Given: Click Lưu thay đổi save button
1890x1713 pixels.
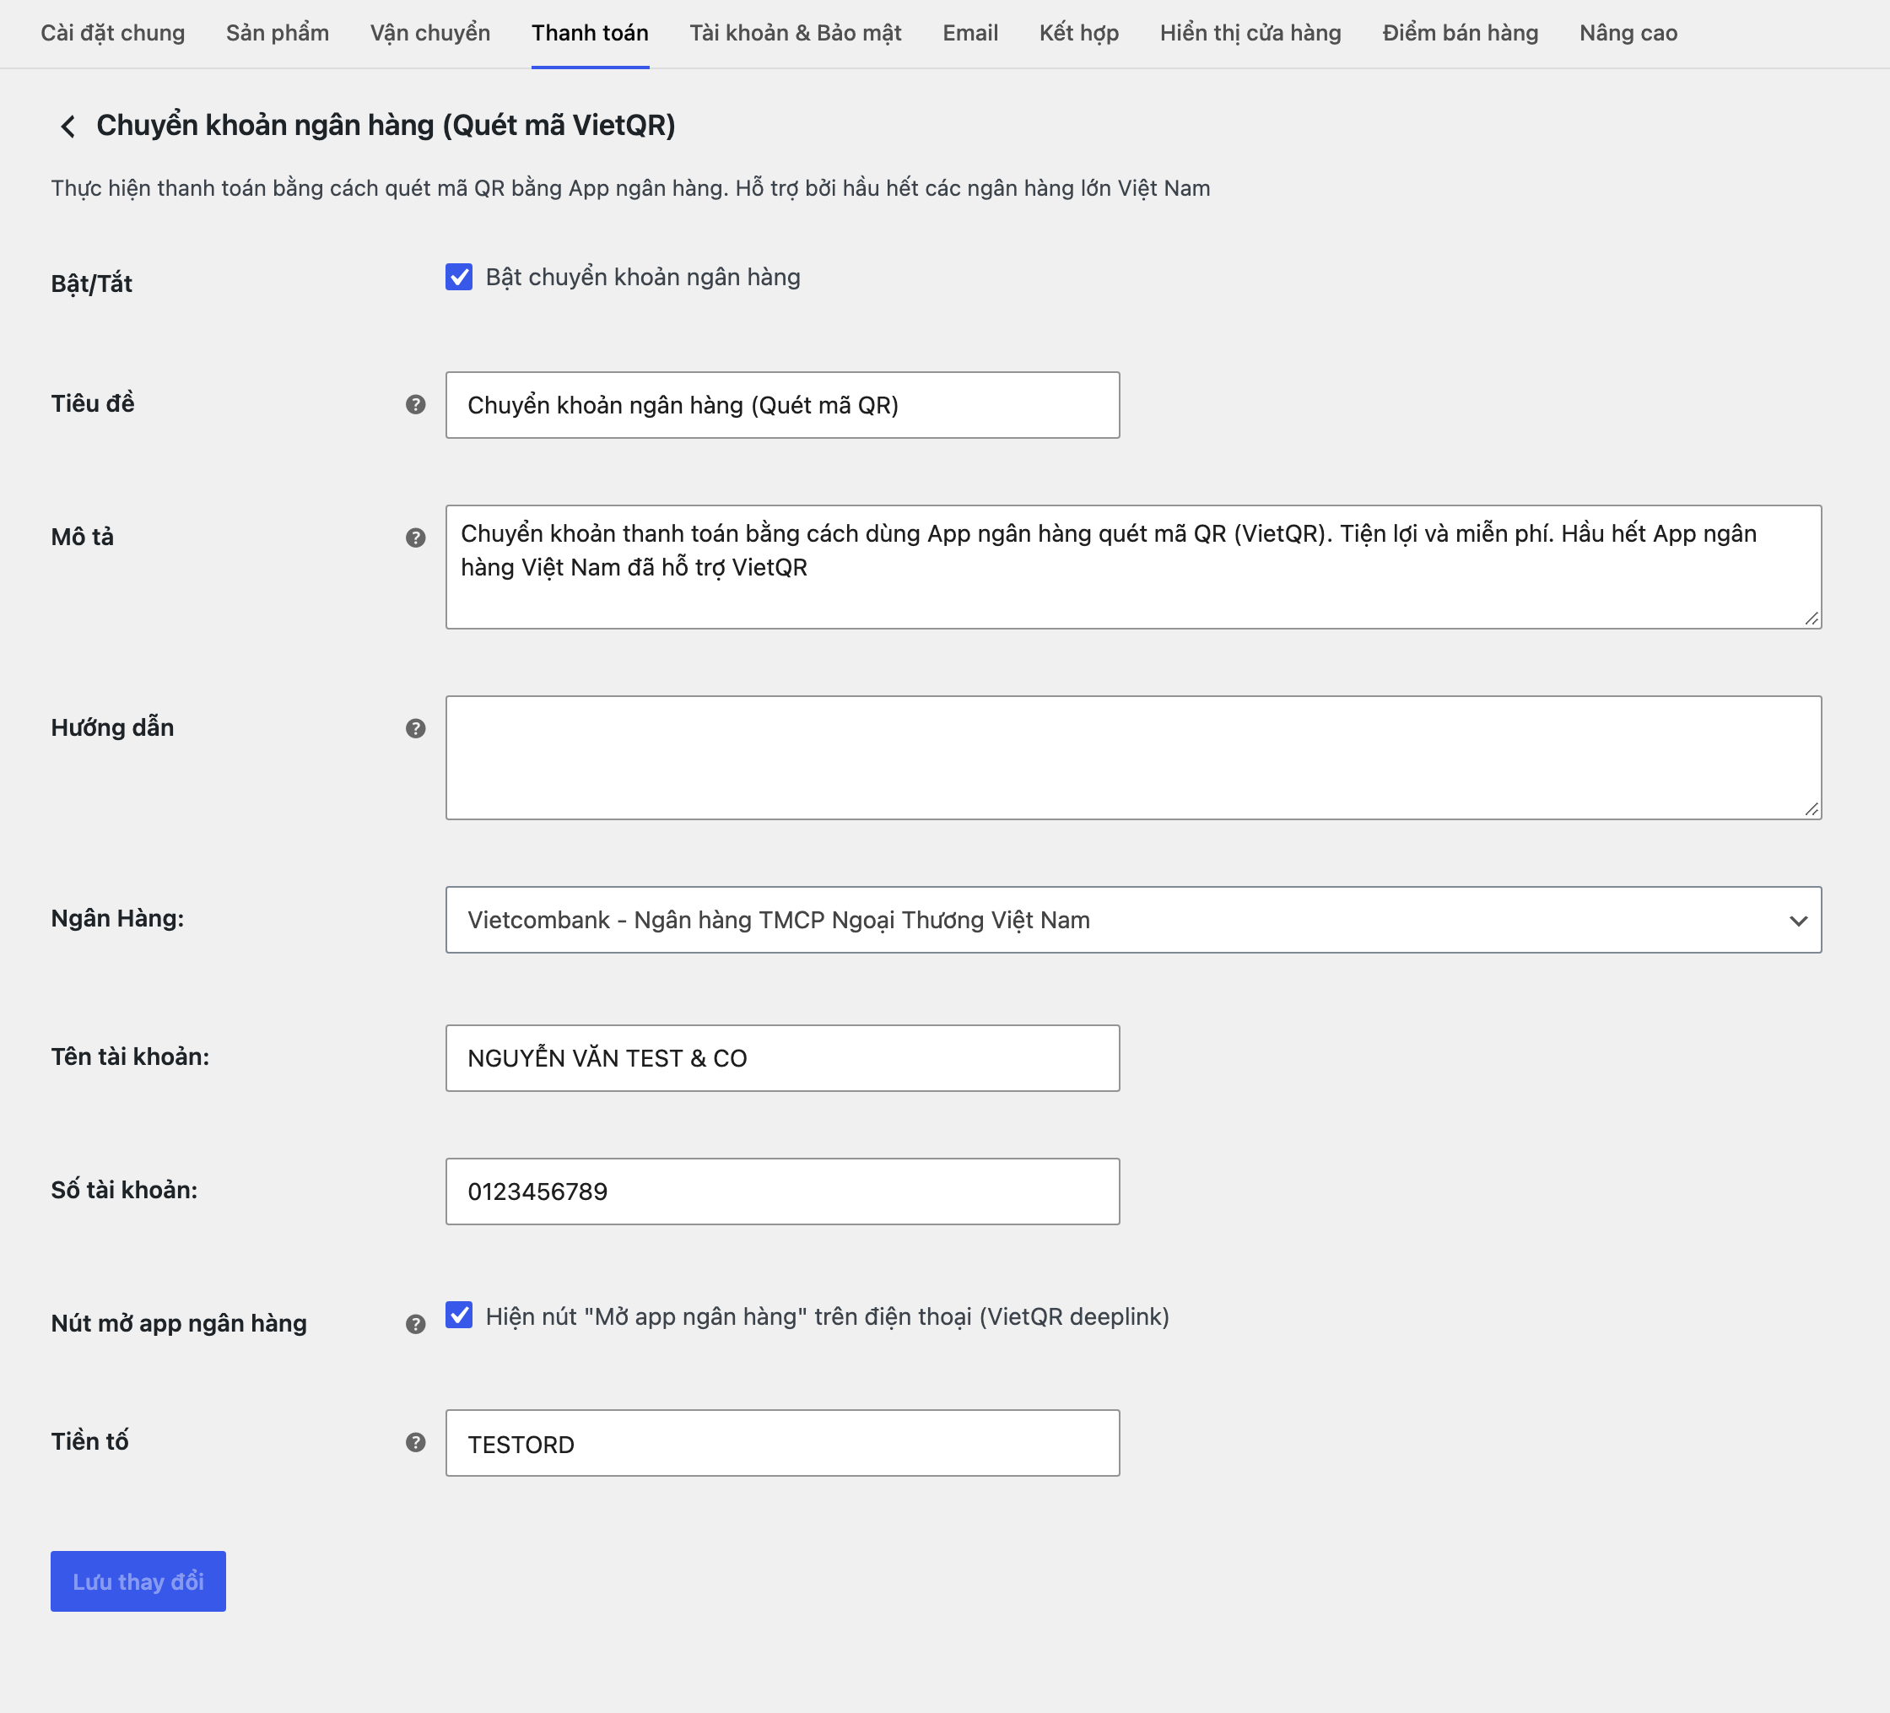Looking at the screenshot, I should coord(138,1581).
